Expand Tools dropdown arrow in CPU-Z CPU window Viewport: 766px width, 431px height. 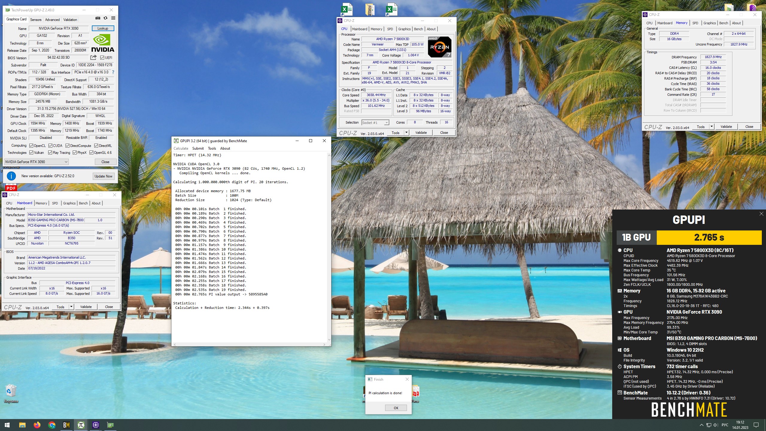406,133
